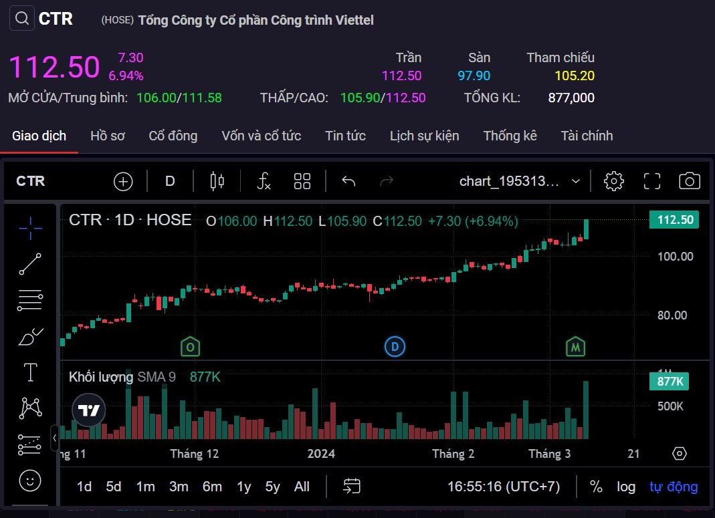
Task: Open the indicators fx menu
Action: point(264,181)
